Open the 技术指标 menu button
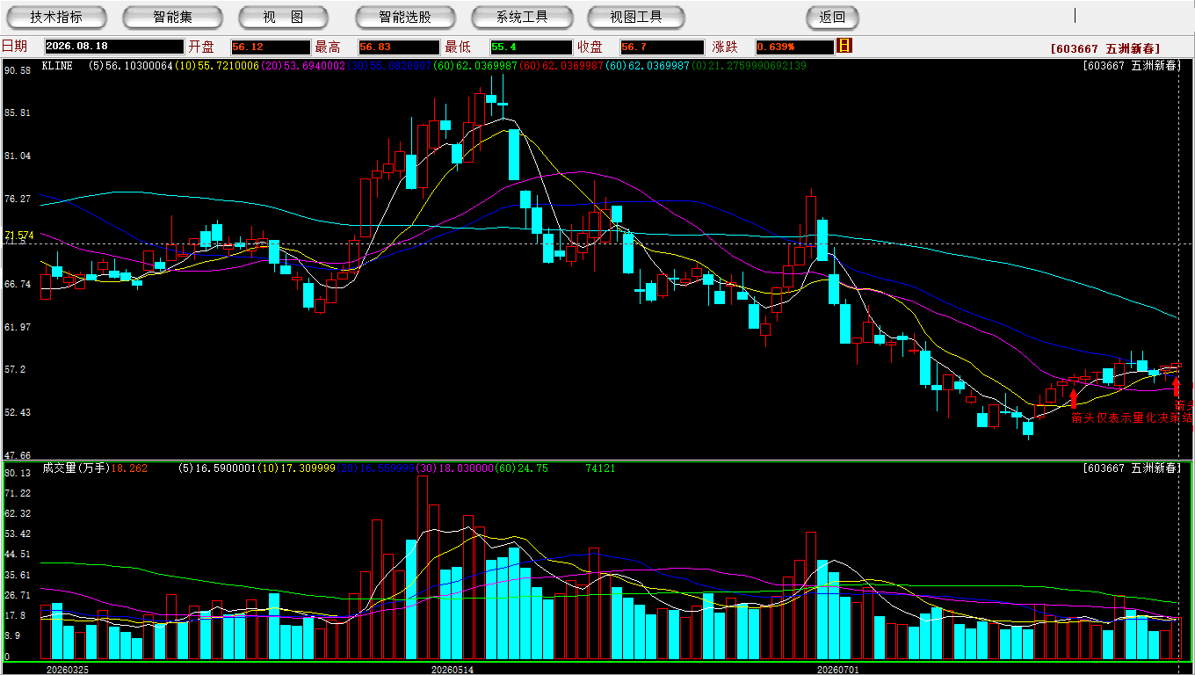Image resolution: width=1195 pixels, height=675 pixels. click(x=56, y=17)
